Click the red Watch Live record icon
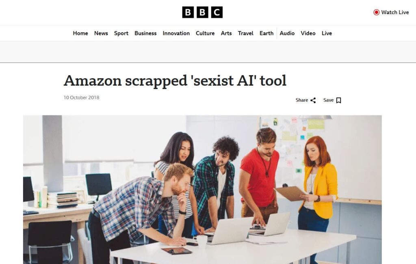416x264 pixels. (x=376, y=12)
